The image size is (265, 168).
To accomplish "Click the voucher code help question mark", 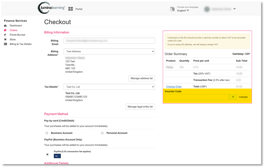I will coord(233,97).
